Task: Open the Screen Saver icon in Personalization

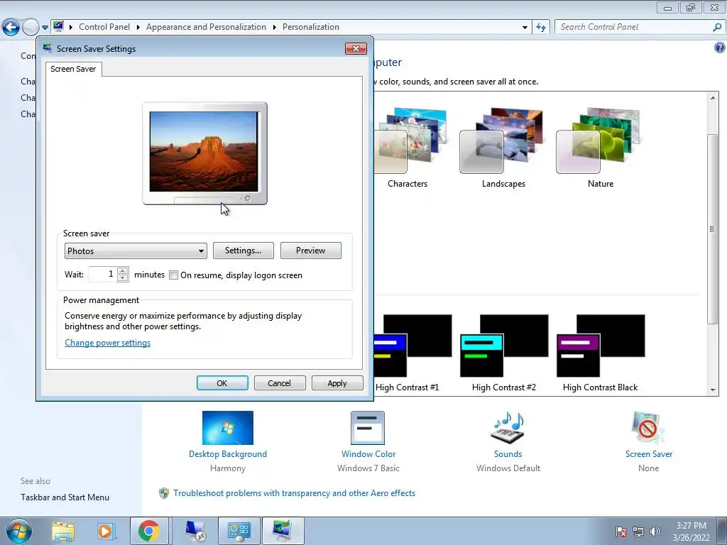Action: 648,428
